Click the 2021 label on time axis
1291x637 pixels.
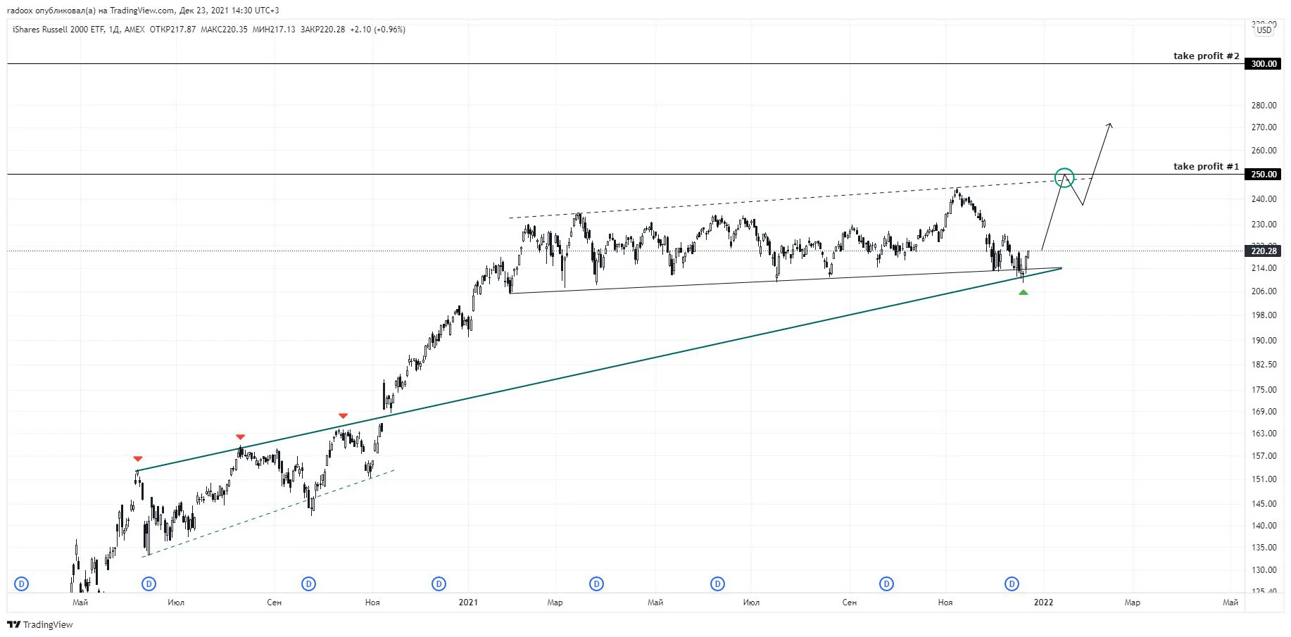468,603
